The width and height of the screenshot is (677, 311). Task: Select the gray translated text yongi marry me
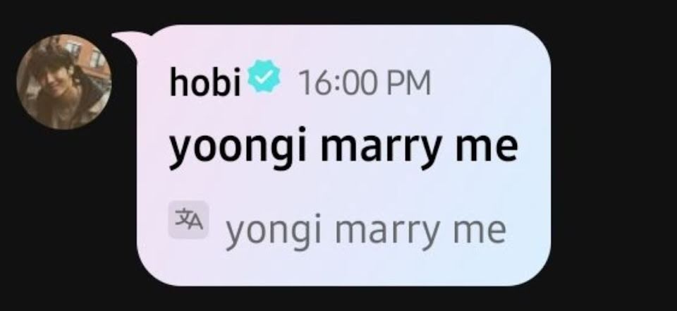(366, 231)
